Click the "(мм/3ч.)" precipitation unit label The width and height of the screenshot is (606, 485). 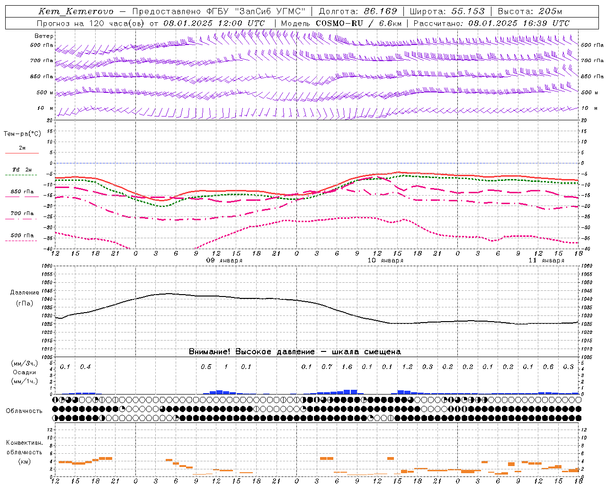25,363
